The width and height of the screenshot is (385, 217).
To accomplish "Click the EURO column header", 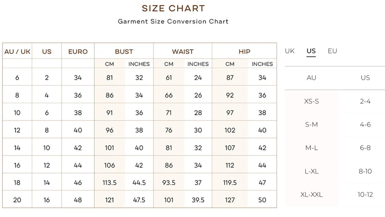I will (78, 52).
